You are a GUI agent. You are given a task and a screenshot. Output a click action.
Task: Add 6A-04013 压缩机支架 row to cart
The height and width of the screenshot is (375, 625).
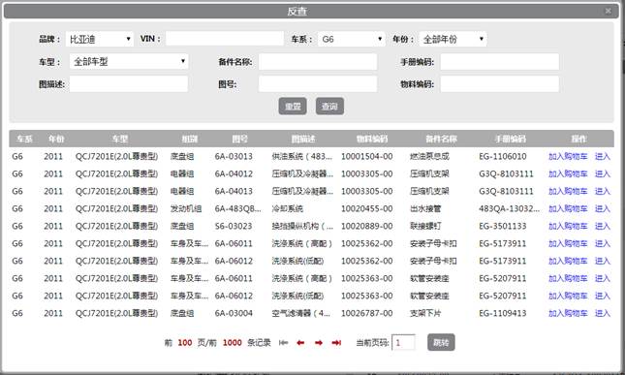pos(568,191)
